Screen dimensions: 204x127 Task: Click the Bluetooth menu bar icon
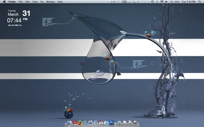point(157,2)
